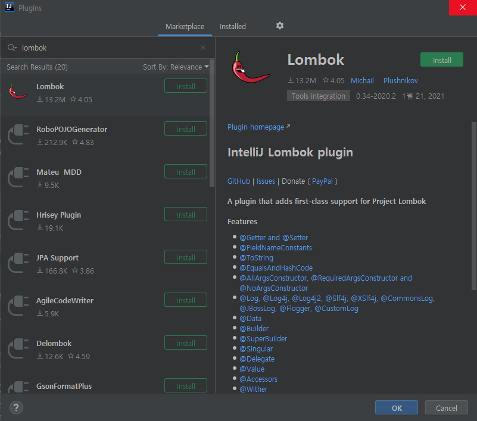477x421 pixels.
Task: Clear the lombok search text
Action: [203, 48]
